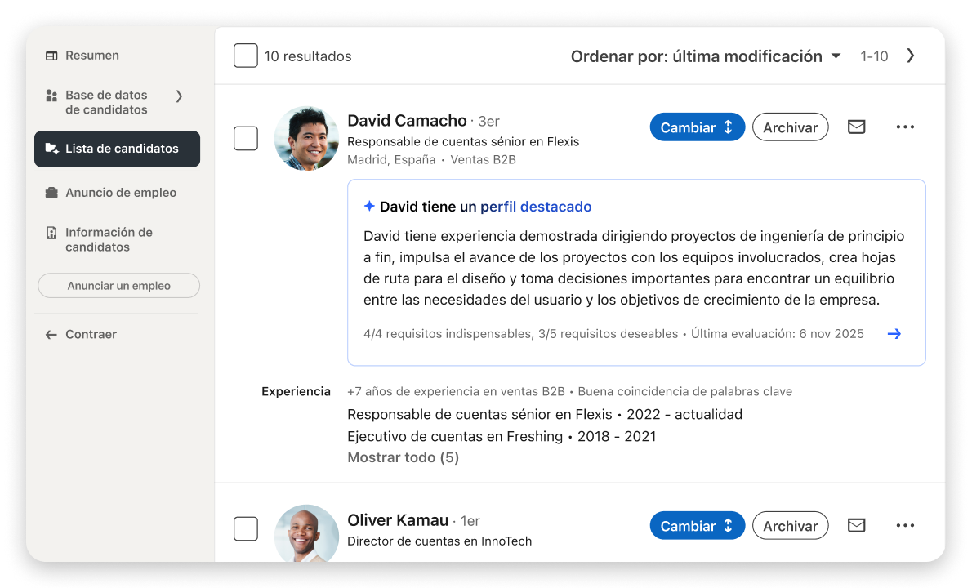Collapse the sidebar with Contraer
Viewport: 972px width, 588px height.
pyautogui.click(x=91, y=335)
